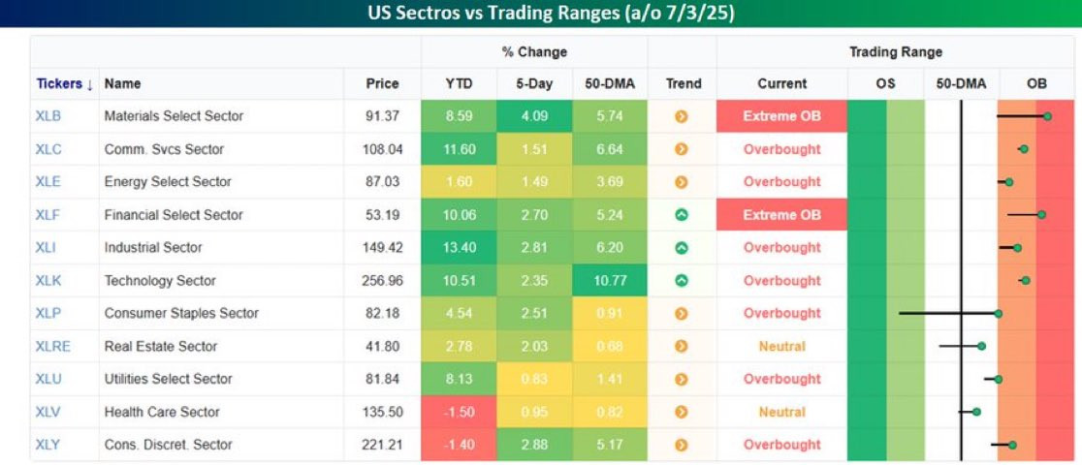The width and height of the screenshot is (1082, 465).
Task: Click the XLF upward trend icon
Action: 681,215
